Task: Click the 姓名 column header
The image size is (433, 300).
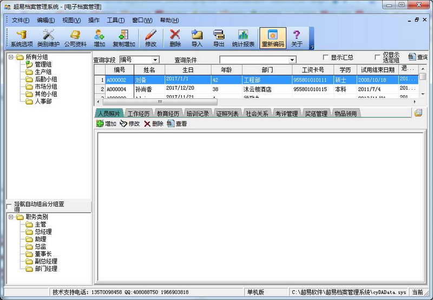Action: pyautogui.click(x=149, y=70)
